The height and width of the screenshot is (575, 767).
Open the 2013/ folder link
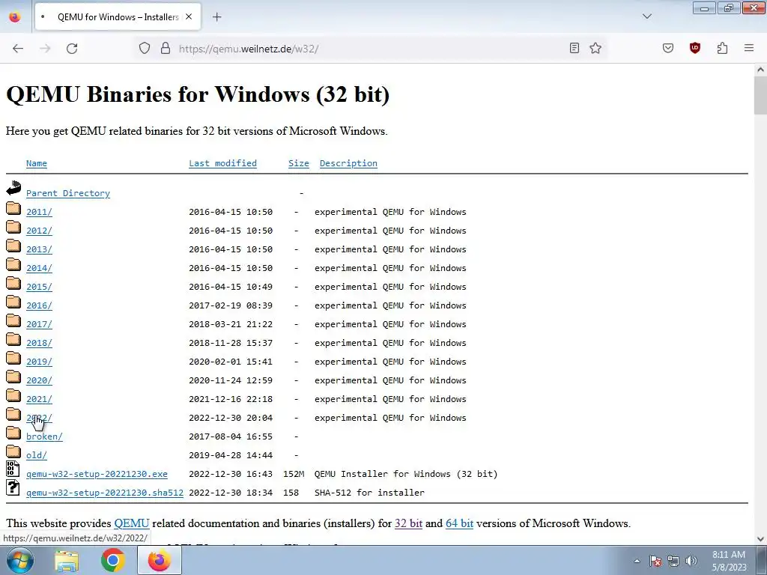(x=39, y=249)
